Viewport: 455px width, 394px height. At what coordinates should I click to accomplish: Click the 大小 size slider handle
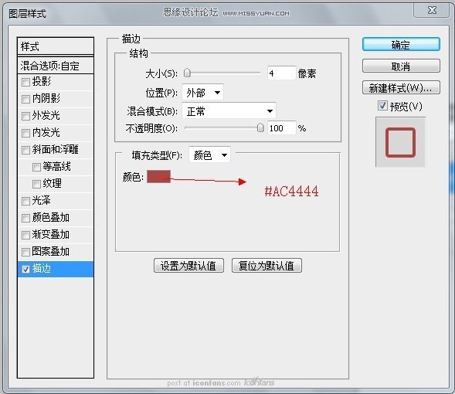187,73
